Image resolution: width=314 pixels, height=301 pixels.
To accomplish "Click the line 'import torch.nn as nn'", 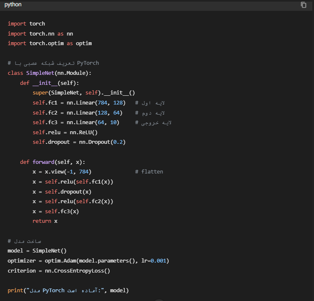I will [x=40, y=33].
